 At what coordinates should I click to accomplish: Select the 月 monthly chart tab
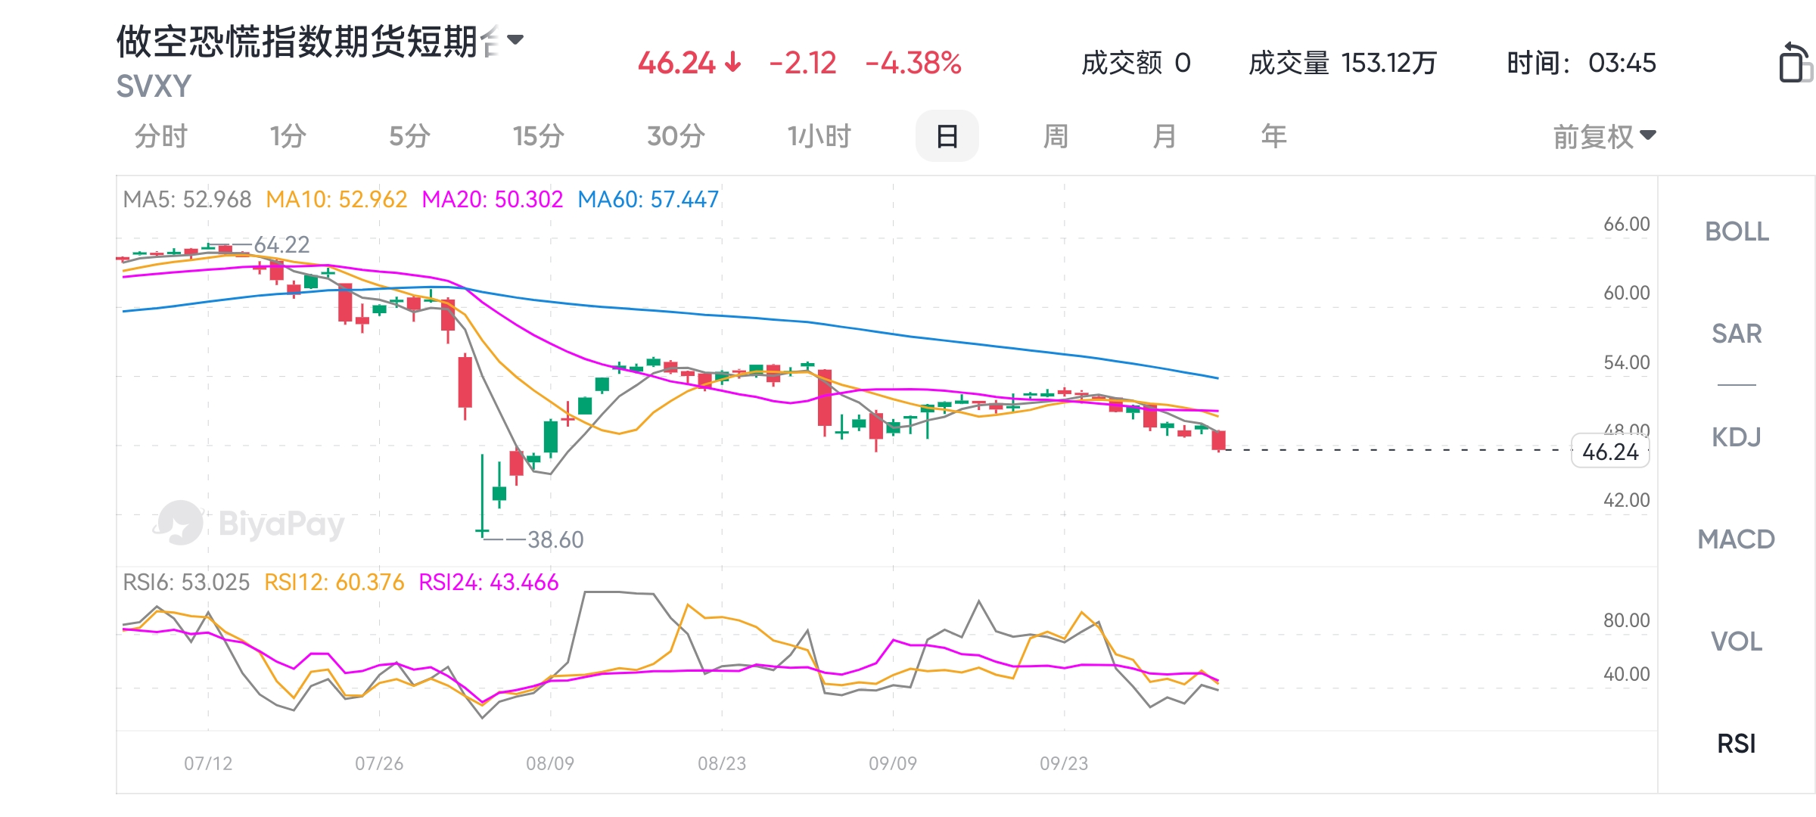(x=1165, y=137)
